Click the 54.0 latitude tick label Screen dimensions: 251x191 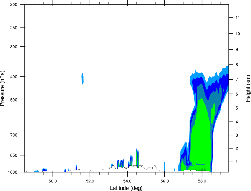pyautogui.click(x=127, y=181)
